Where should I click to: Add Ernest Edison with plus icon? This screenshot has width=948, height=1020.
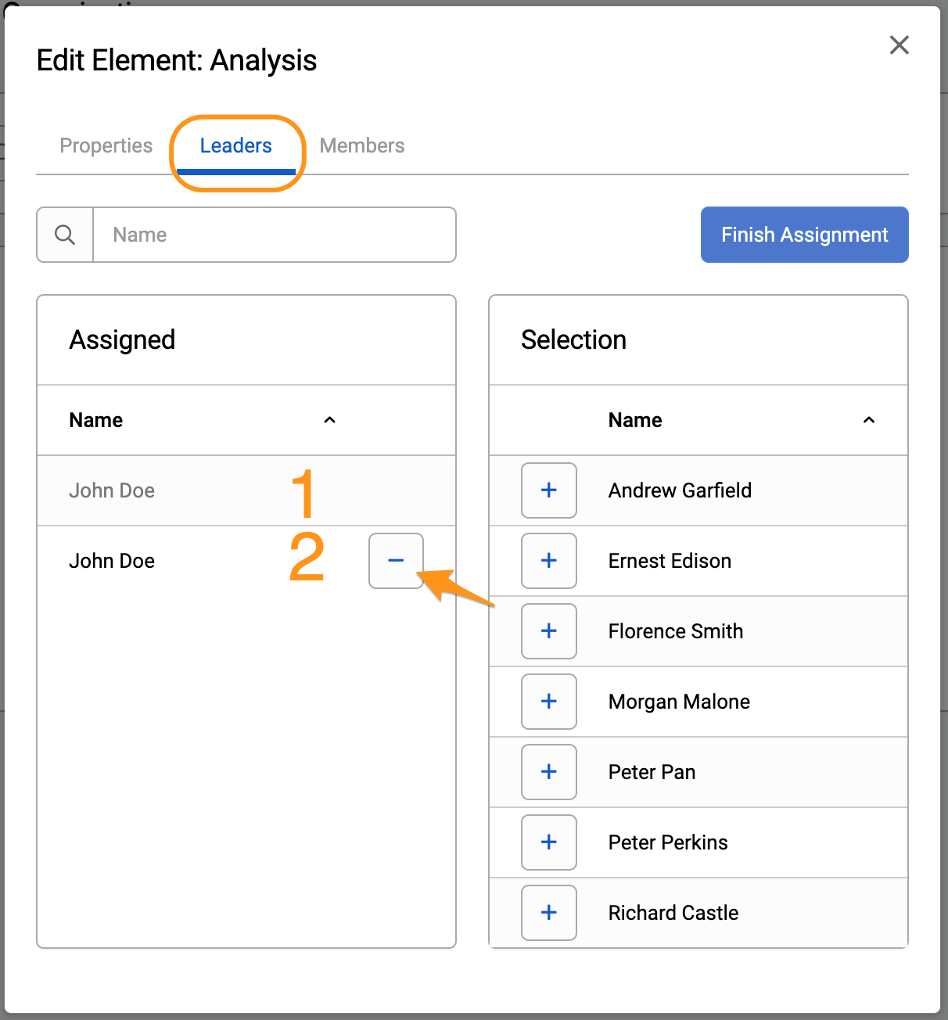click(549, 561)
